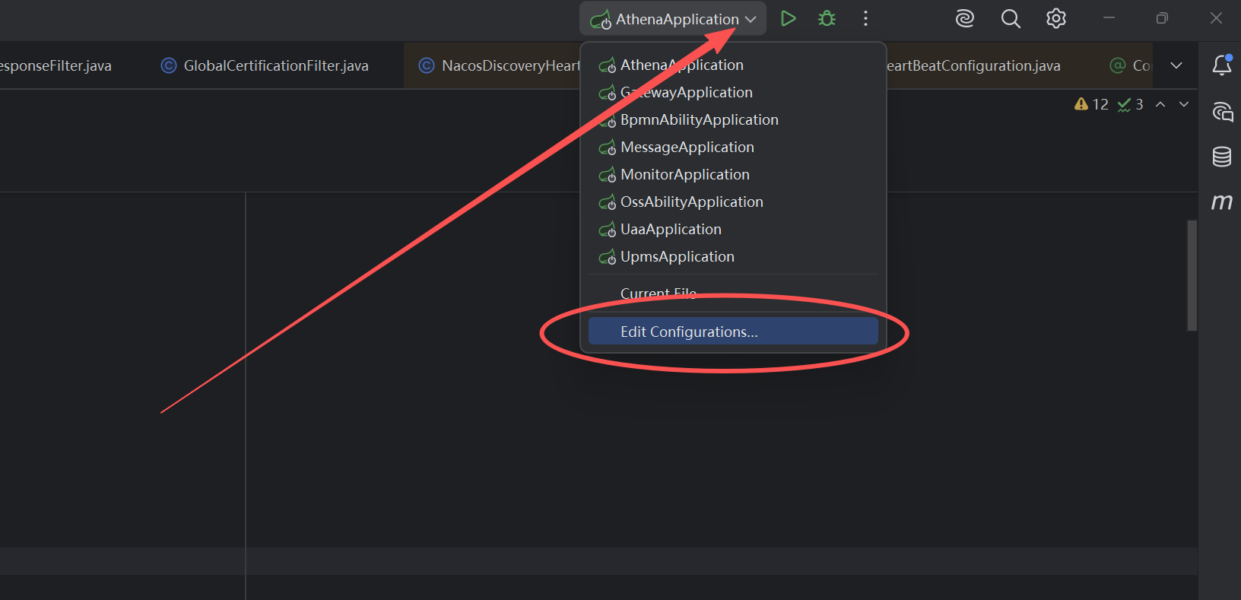Screen dimensions: 1241x600
Task: Open IDE settings gear icon
Action: pyautogui.click(x=1055, y=18)
